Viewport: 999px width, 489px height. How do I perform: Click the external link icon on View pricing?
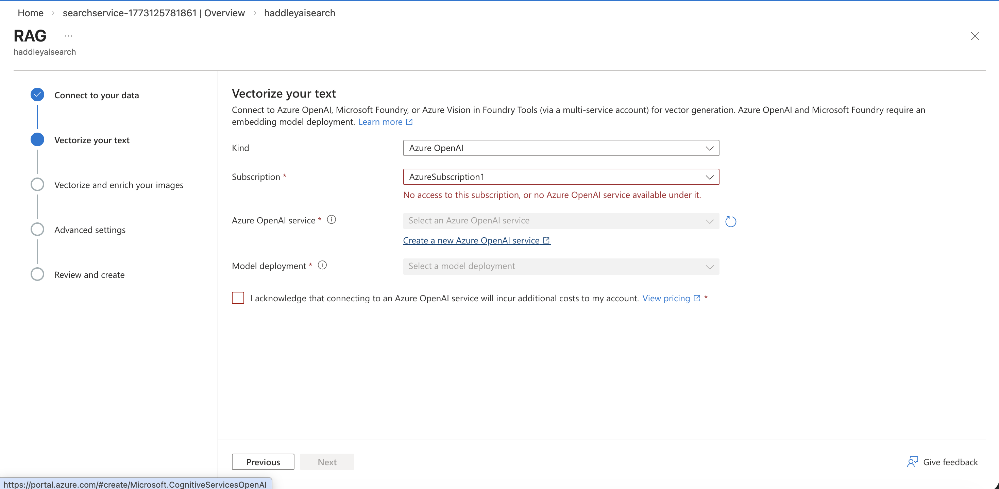point(696,298)
